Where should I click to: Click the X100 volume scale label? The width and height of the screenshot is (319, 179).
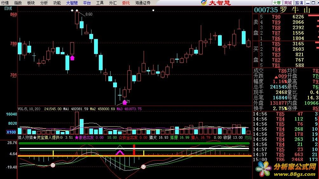(x=11, y=132)
